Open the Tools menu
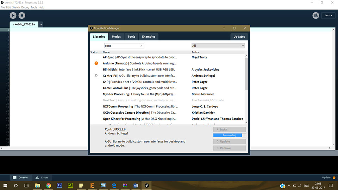Viewport: 338px width, 190px height. tap(34, 7)
